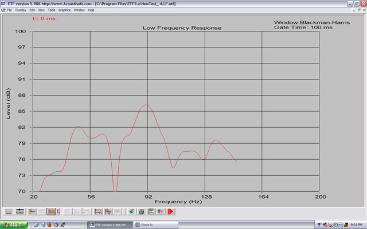The width and height of the screenshot is (367, 229).
Task: Click the 'Level (dB)' axis label
Action: click(9, 103)
